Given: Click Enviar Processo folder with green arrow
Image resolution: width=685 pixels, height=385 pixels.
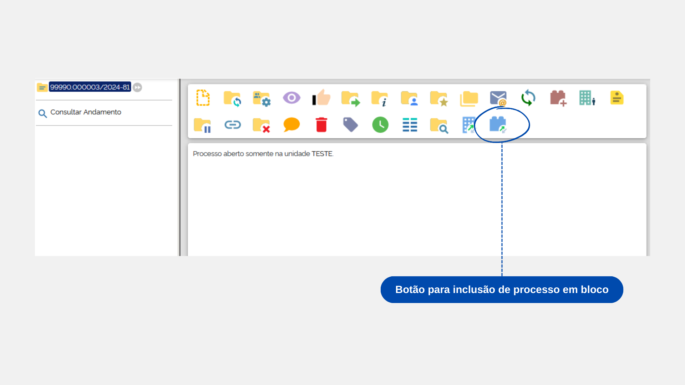Looking at the screenshot, I should [350, 98].
